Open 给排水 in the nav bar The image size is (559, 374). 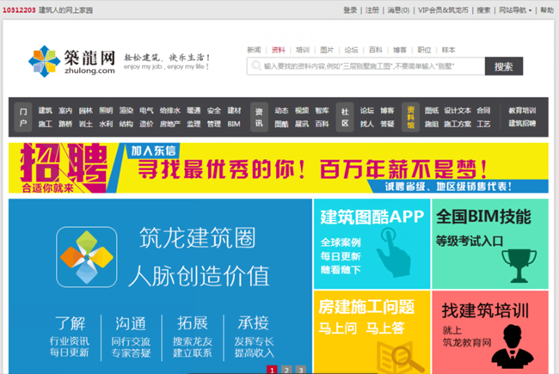170,111
